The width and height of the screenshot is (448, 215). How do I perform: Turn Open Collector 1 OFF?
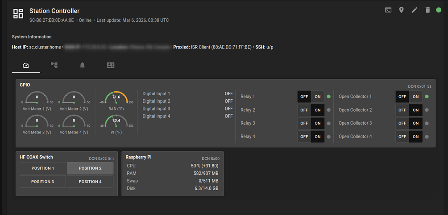[402, 97]
